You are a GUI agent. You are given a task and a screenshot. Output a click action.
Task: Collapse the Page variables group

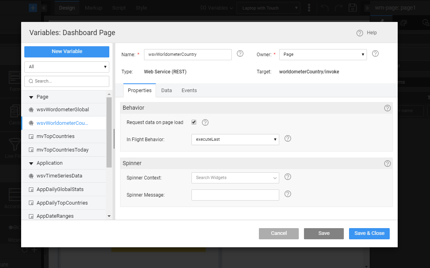pyautogui.click(x=31, y=97)
